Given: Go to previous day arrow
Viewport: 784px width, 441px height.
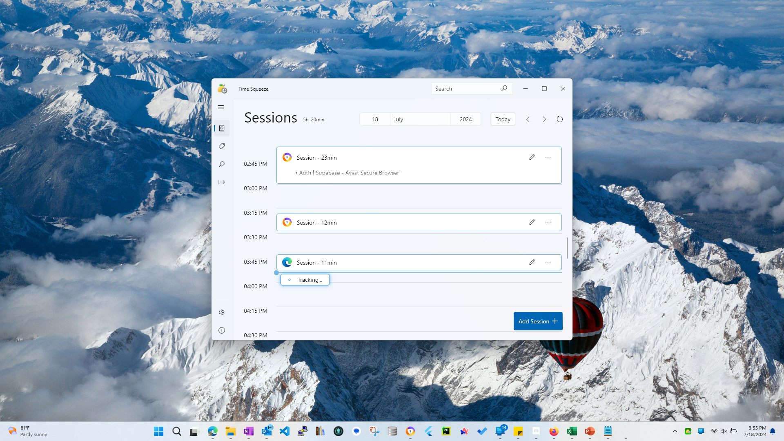Looking at the screenshot, I should pyautogui.click(x=528, y=119).
